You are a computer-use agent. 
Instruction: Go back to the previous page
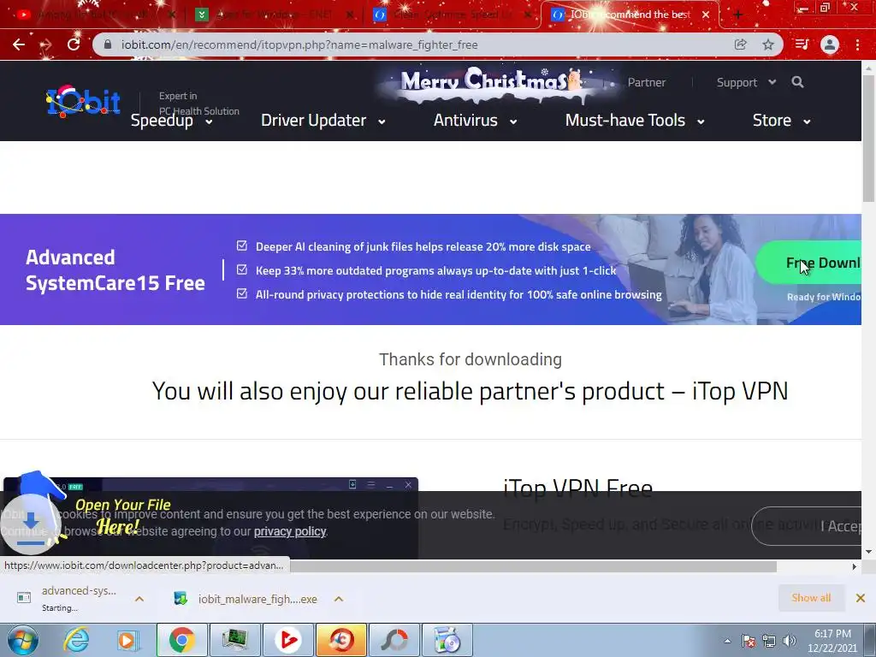(19, 44)
